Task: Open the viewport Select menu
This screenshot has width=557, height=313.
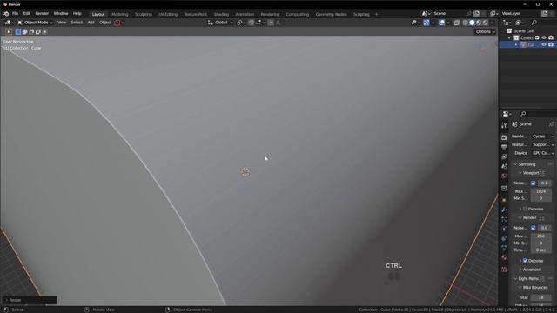Action: [x=77, y=23]
